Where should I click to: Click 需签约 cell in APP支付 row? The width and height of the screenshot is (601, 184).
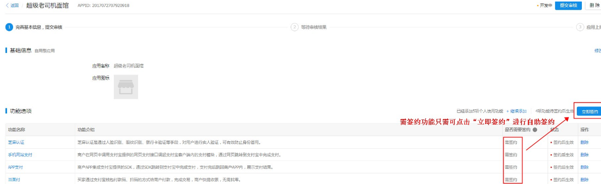coord(511,167)
